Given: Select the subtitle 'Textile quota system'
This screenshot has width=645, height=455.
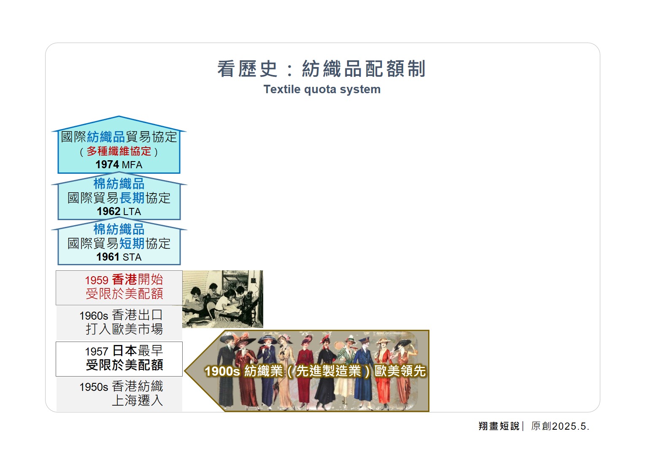Looking at the screenshot, I should [322, 89].
